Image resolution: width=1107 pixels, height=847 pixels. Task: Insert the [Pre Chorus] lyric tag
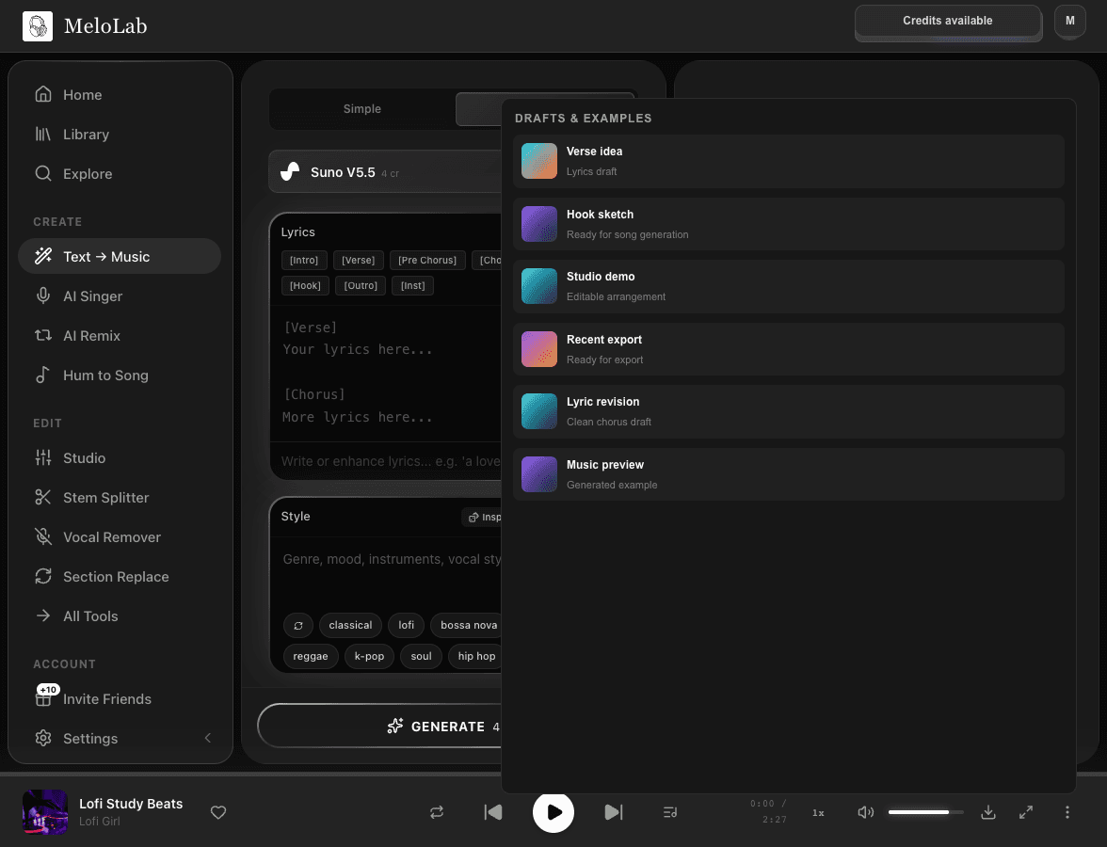[427, 260]
